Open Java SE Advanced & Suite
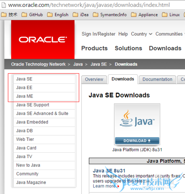The height and width of the screenshot is (194, 185). (x=44, y=113)
